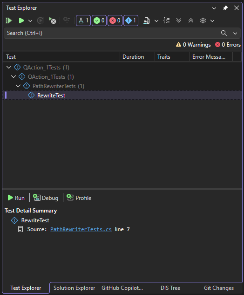Click Debug in the detail pane
The image size is (244, 295).
coord(46,198)
